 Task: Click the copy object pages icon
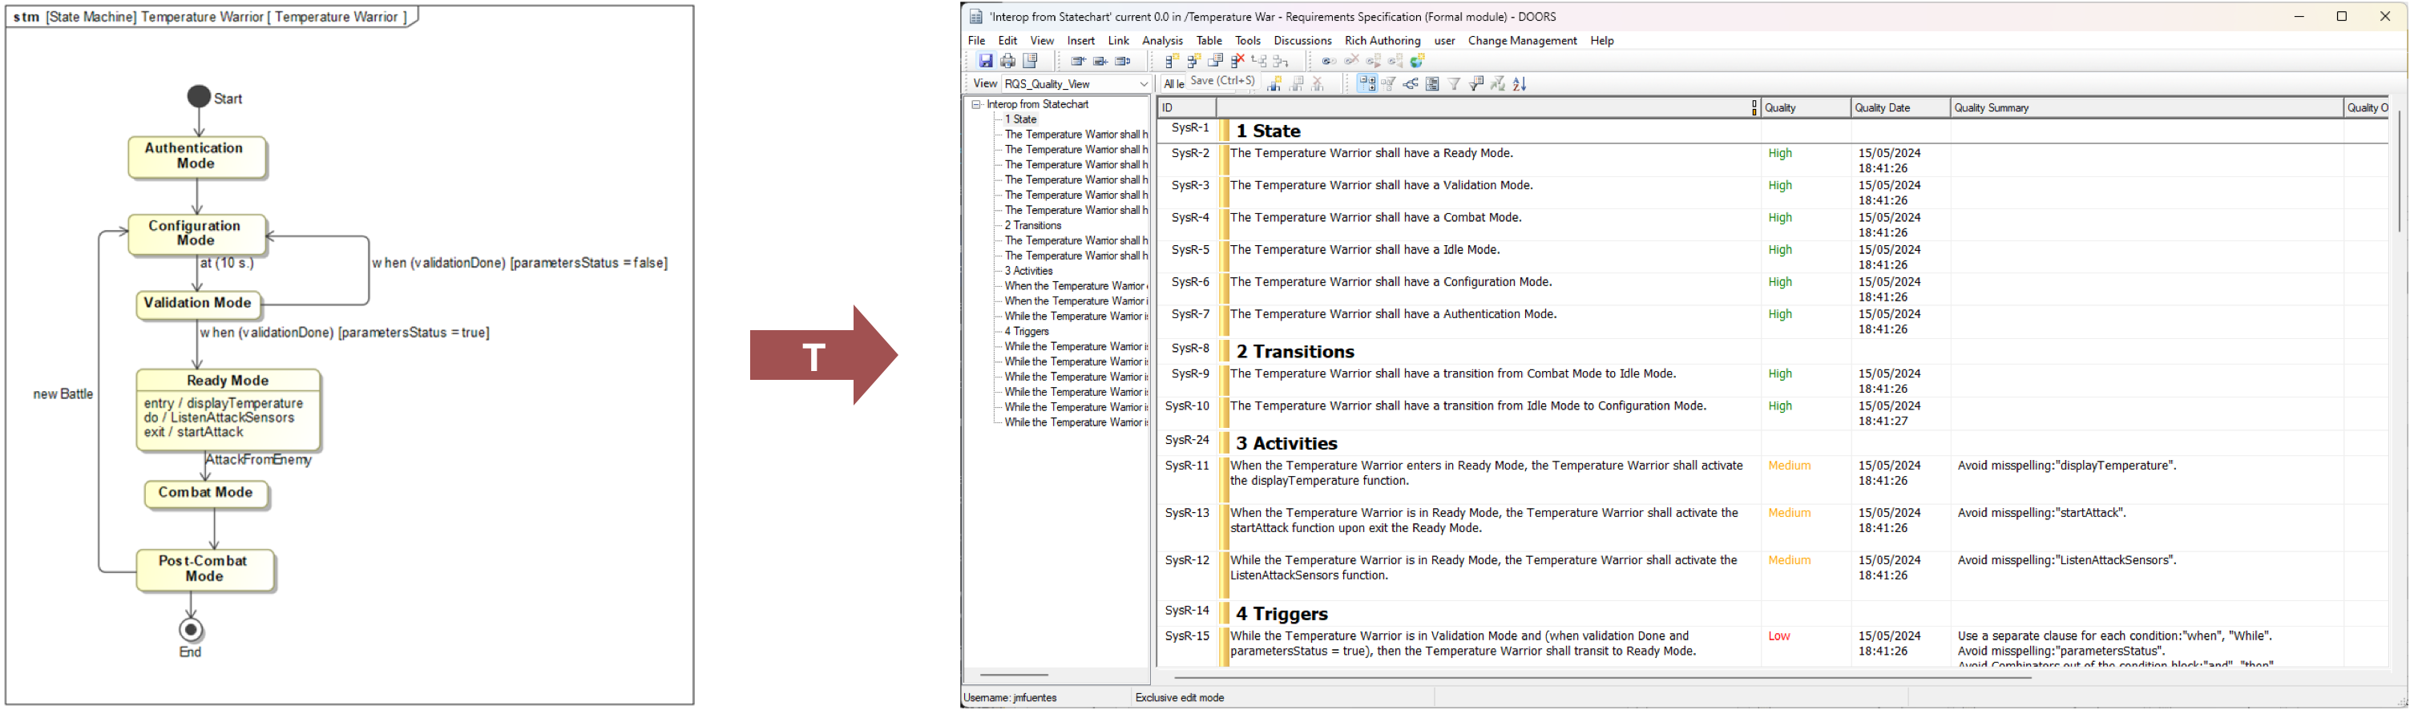(x=1215, y=61)
